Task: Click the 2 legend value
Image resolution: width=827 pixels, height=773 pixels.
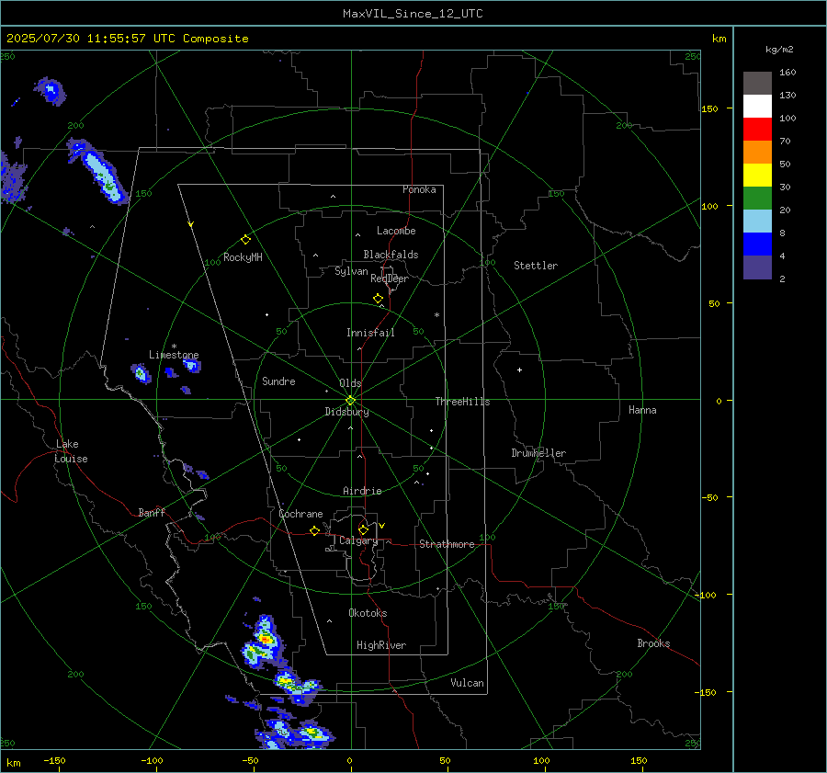Action: tap(782, 279)
